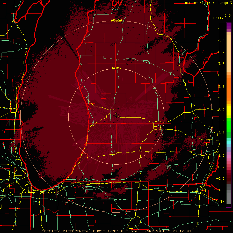Click the 9.8 legend value

[221, 29]
